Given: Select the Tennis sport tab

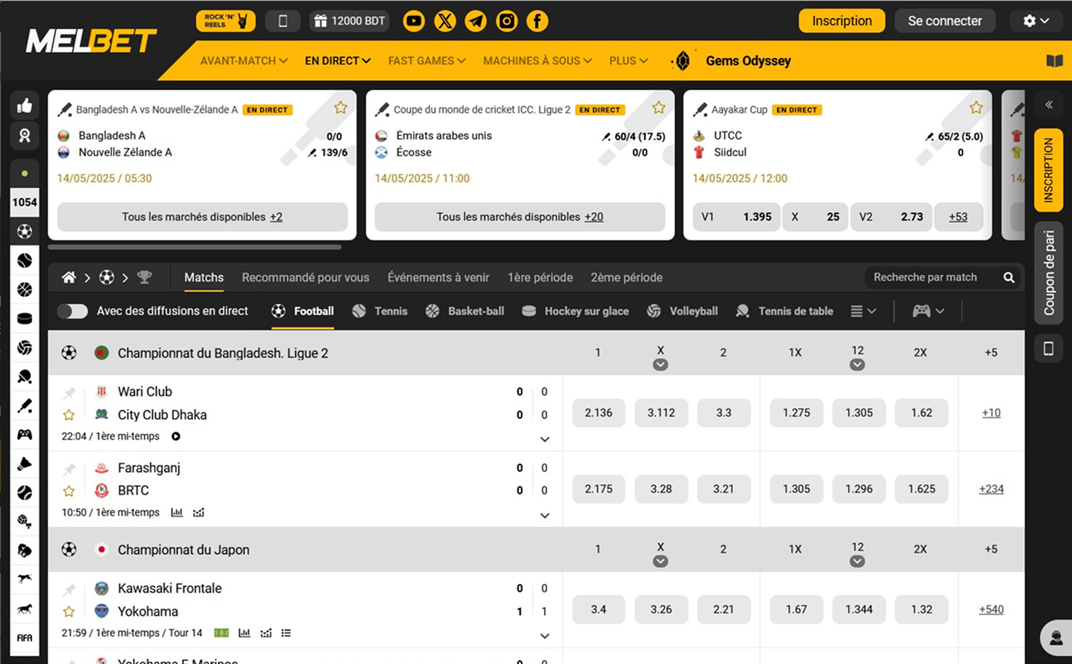Looking at the screenshot, I should [380, 311].
